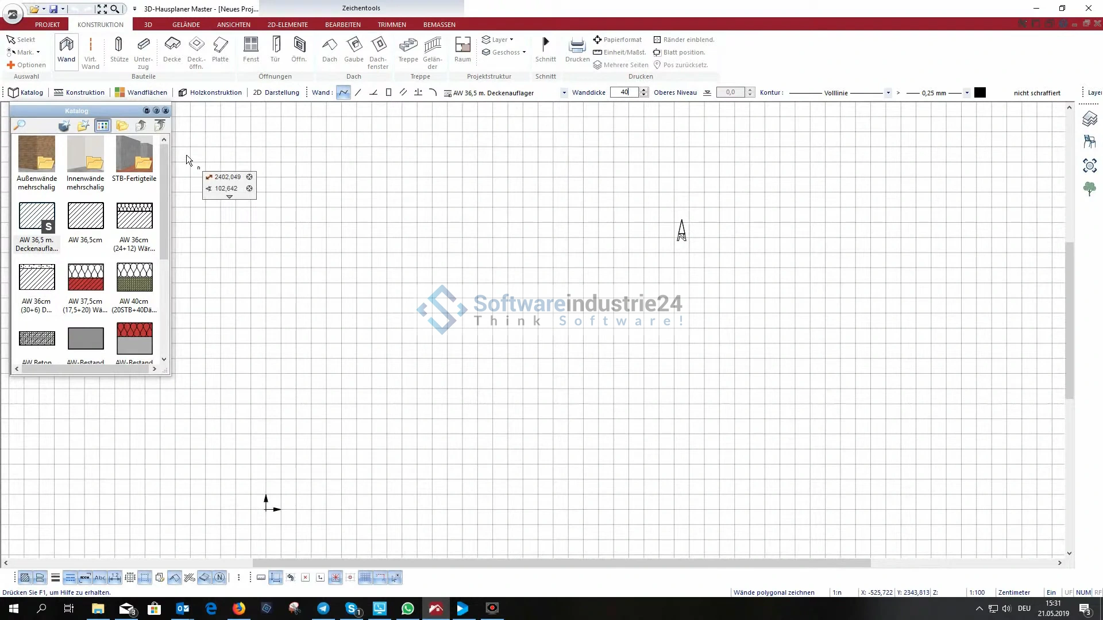Switch to the GELÄNDE ribbon tab
Screen dimensions: 1103x620
click(x=186, y=25)
